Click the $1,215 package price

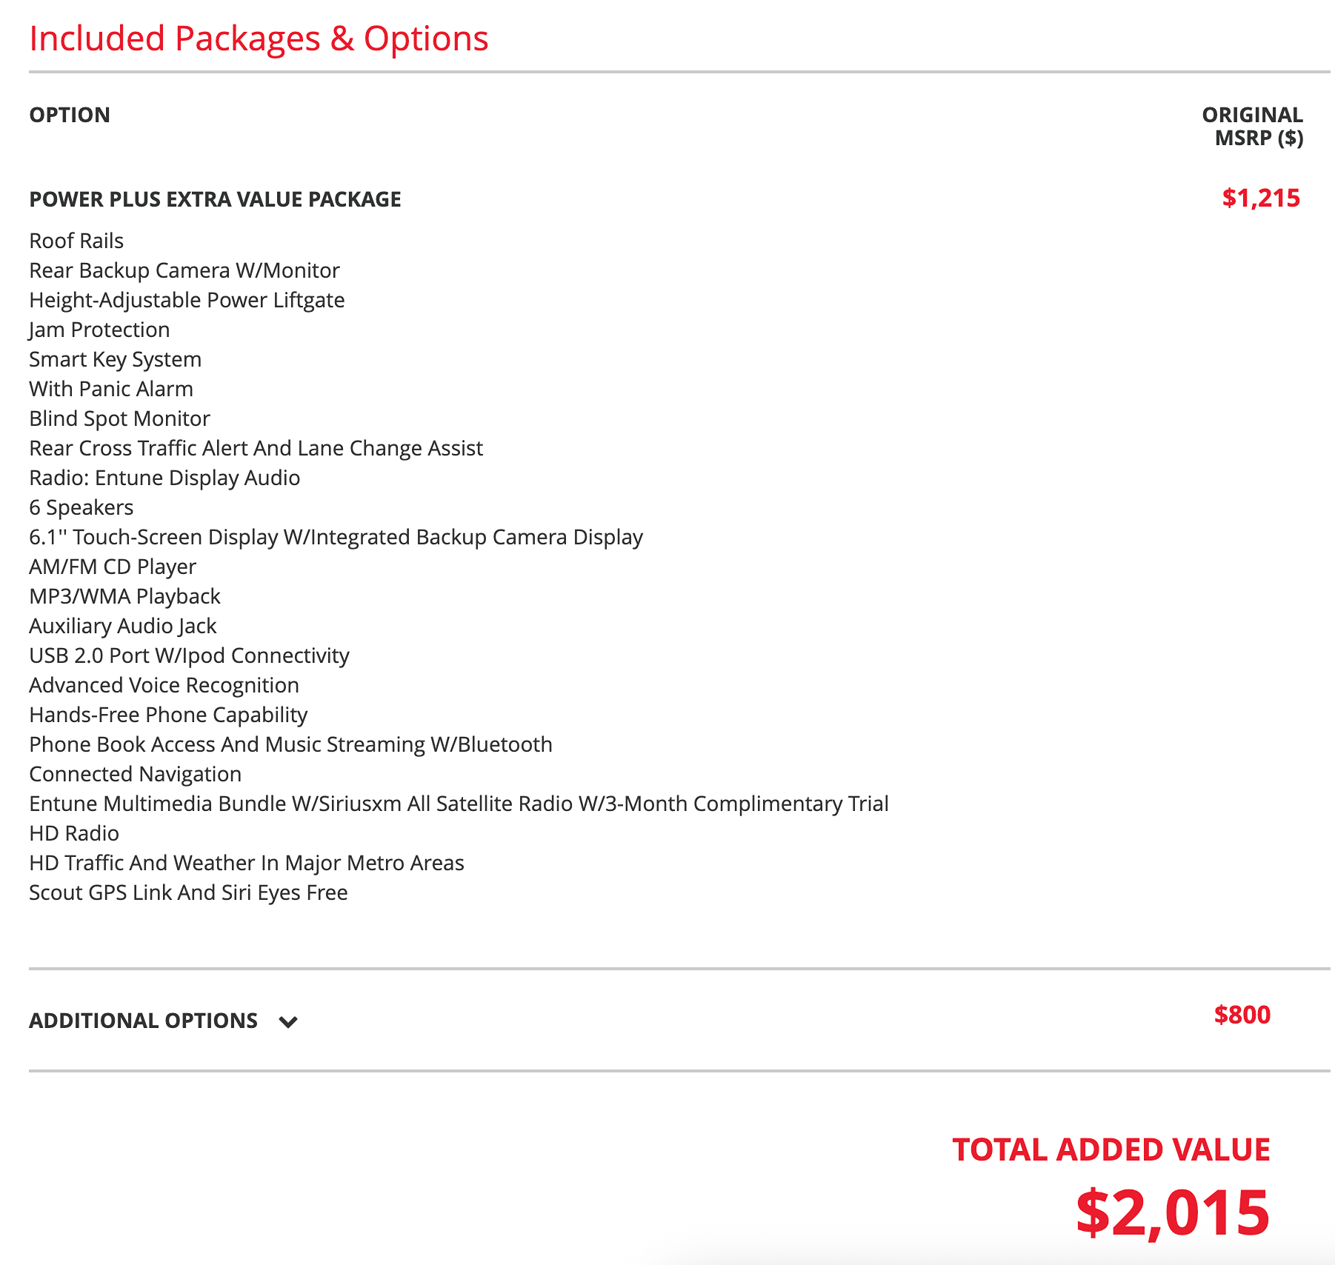[x=1261, y=198]
